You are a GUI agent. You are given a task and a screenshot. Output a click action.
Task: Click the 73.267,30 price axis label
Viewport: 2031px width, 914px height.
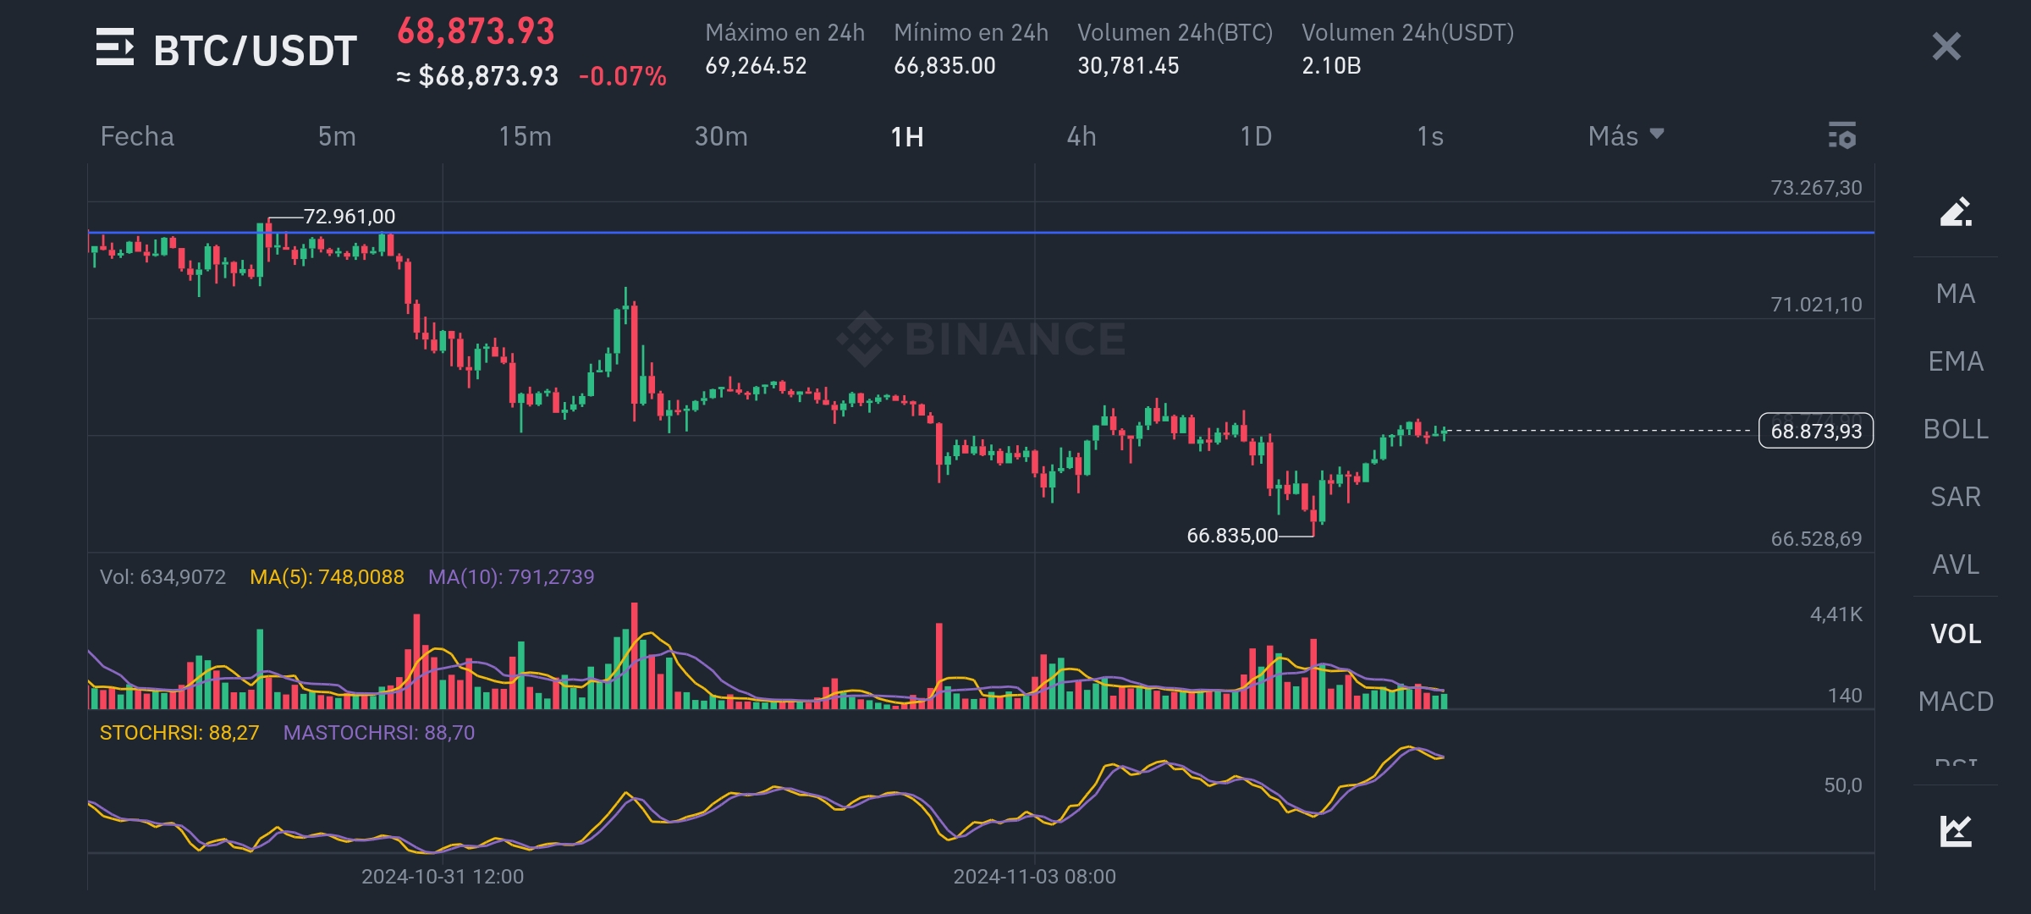pyautogui.click(x=1816, y=188)
